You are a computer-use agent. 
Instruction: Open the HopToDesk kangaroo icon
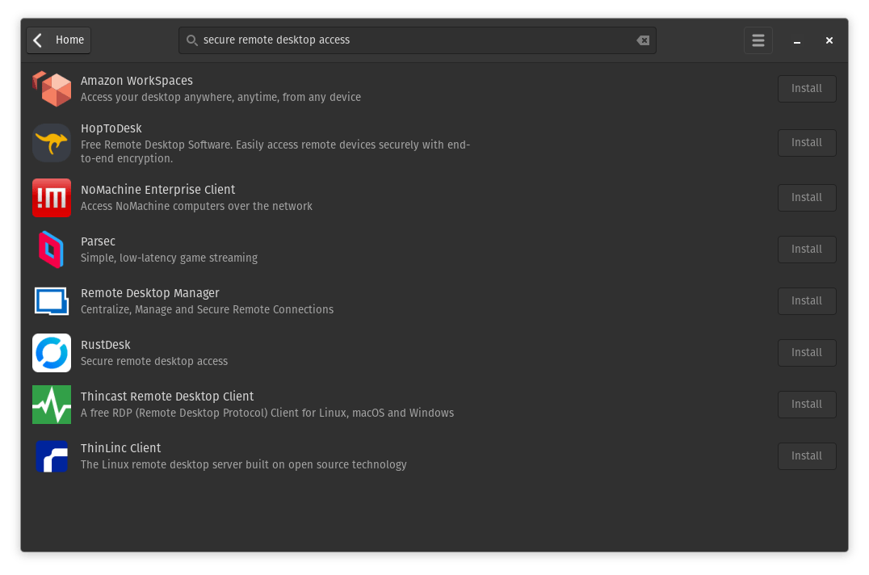(x=52, y=143)
